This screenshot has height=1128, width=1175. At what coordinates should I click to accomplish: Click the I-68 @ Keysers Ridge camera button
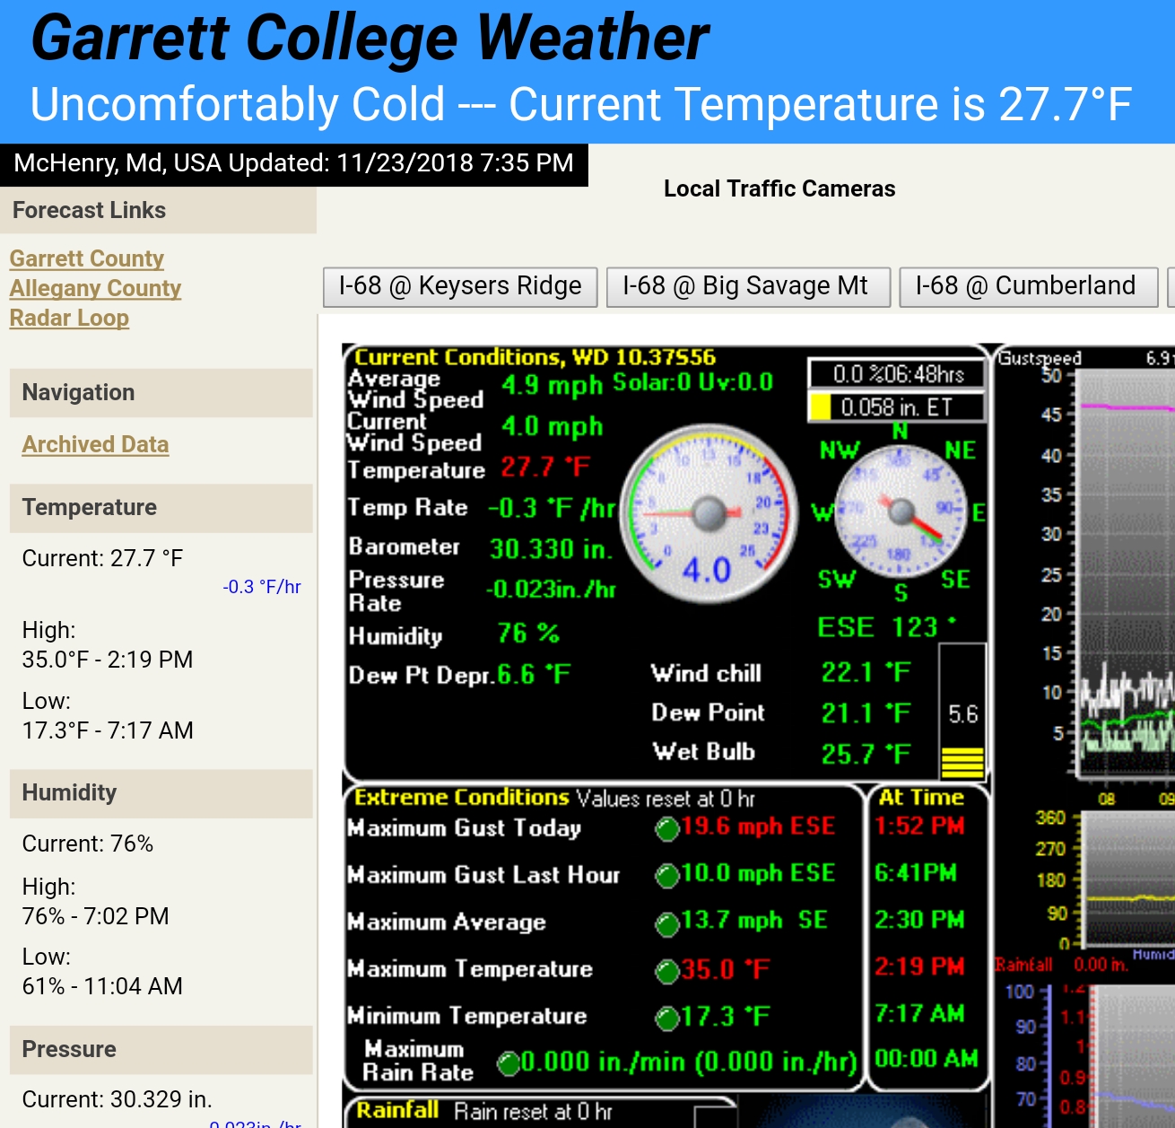pos(460,286)
